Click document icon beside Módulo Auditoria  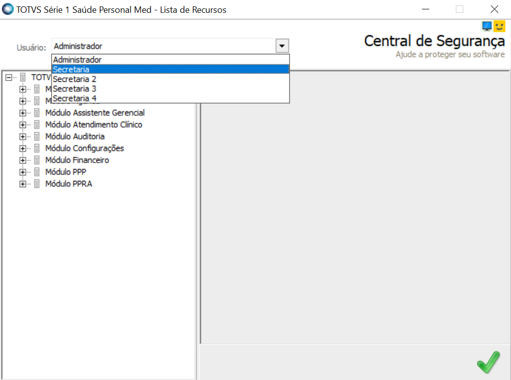[37, 137]
